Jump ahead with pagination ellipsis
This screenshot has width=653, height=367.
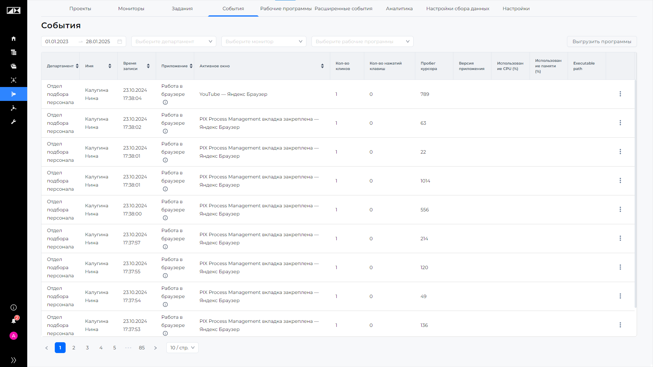click(x=128, y=348)
